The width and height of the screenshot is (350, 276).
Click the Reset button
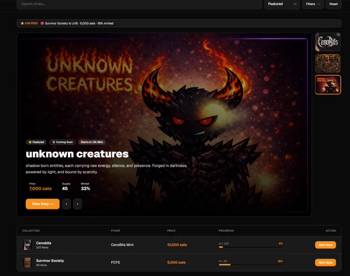pyautogui.click(x=334, y=4)
